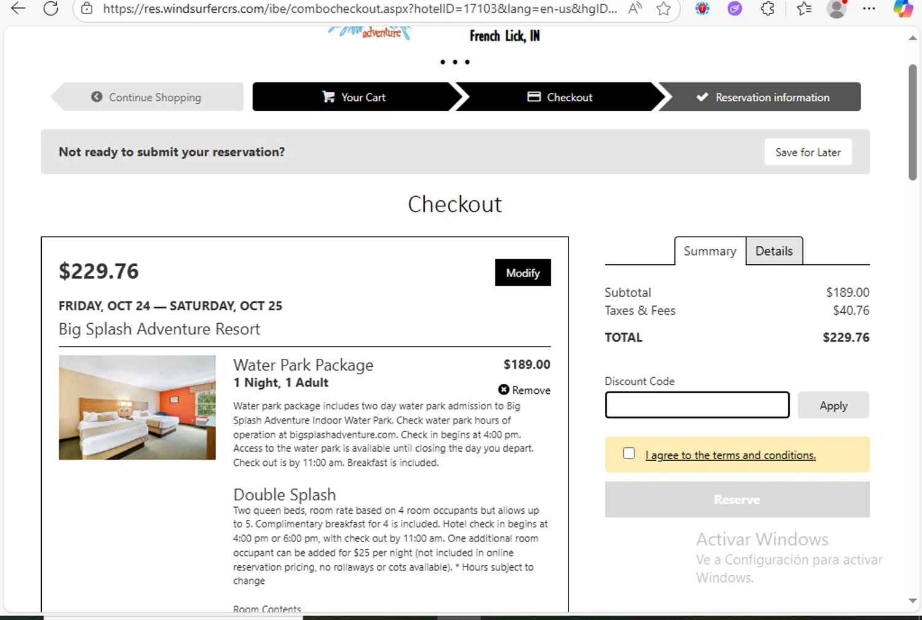Click the scrollbar up arrow
The height and width of the screenshot is (620, 922).
[x=913, y=38]
